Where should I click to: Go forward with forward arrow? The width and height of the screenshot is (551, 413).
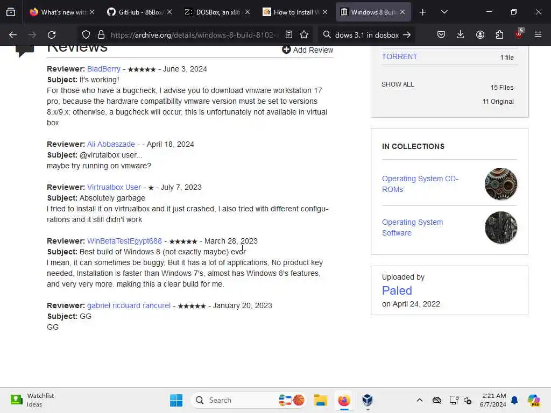point(32,35)
